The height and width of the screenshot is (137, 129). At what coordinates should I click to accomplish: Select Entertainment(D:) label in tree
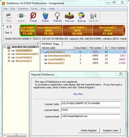click(x=27, y=54)
